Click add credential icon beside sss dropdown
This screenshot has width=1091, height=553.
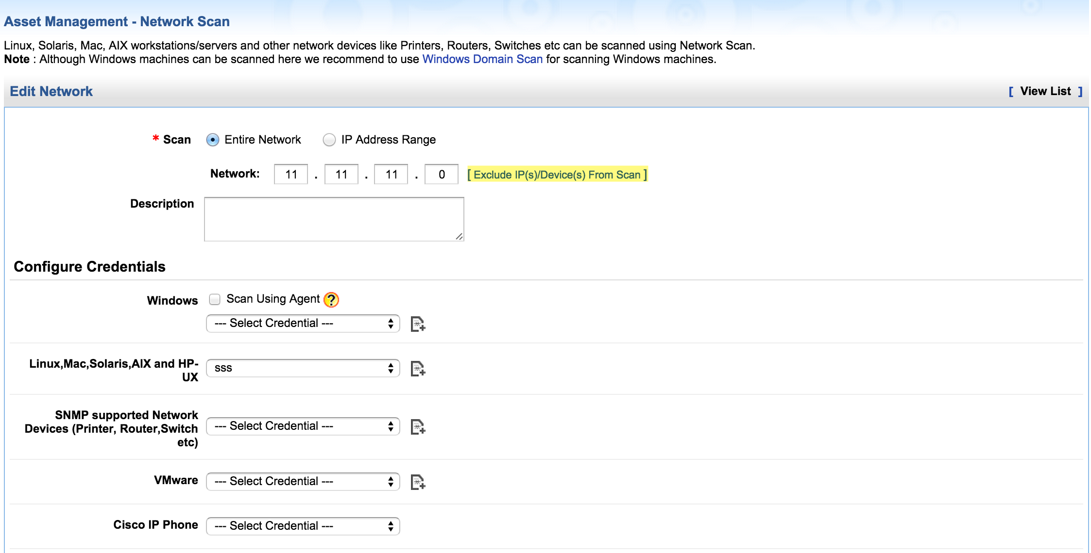pos(418,369)
